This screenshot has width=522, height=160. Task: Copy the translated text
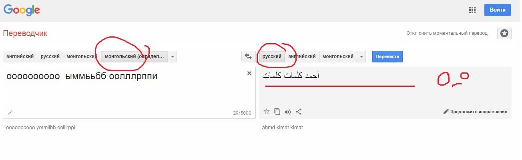pos(277,112)
